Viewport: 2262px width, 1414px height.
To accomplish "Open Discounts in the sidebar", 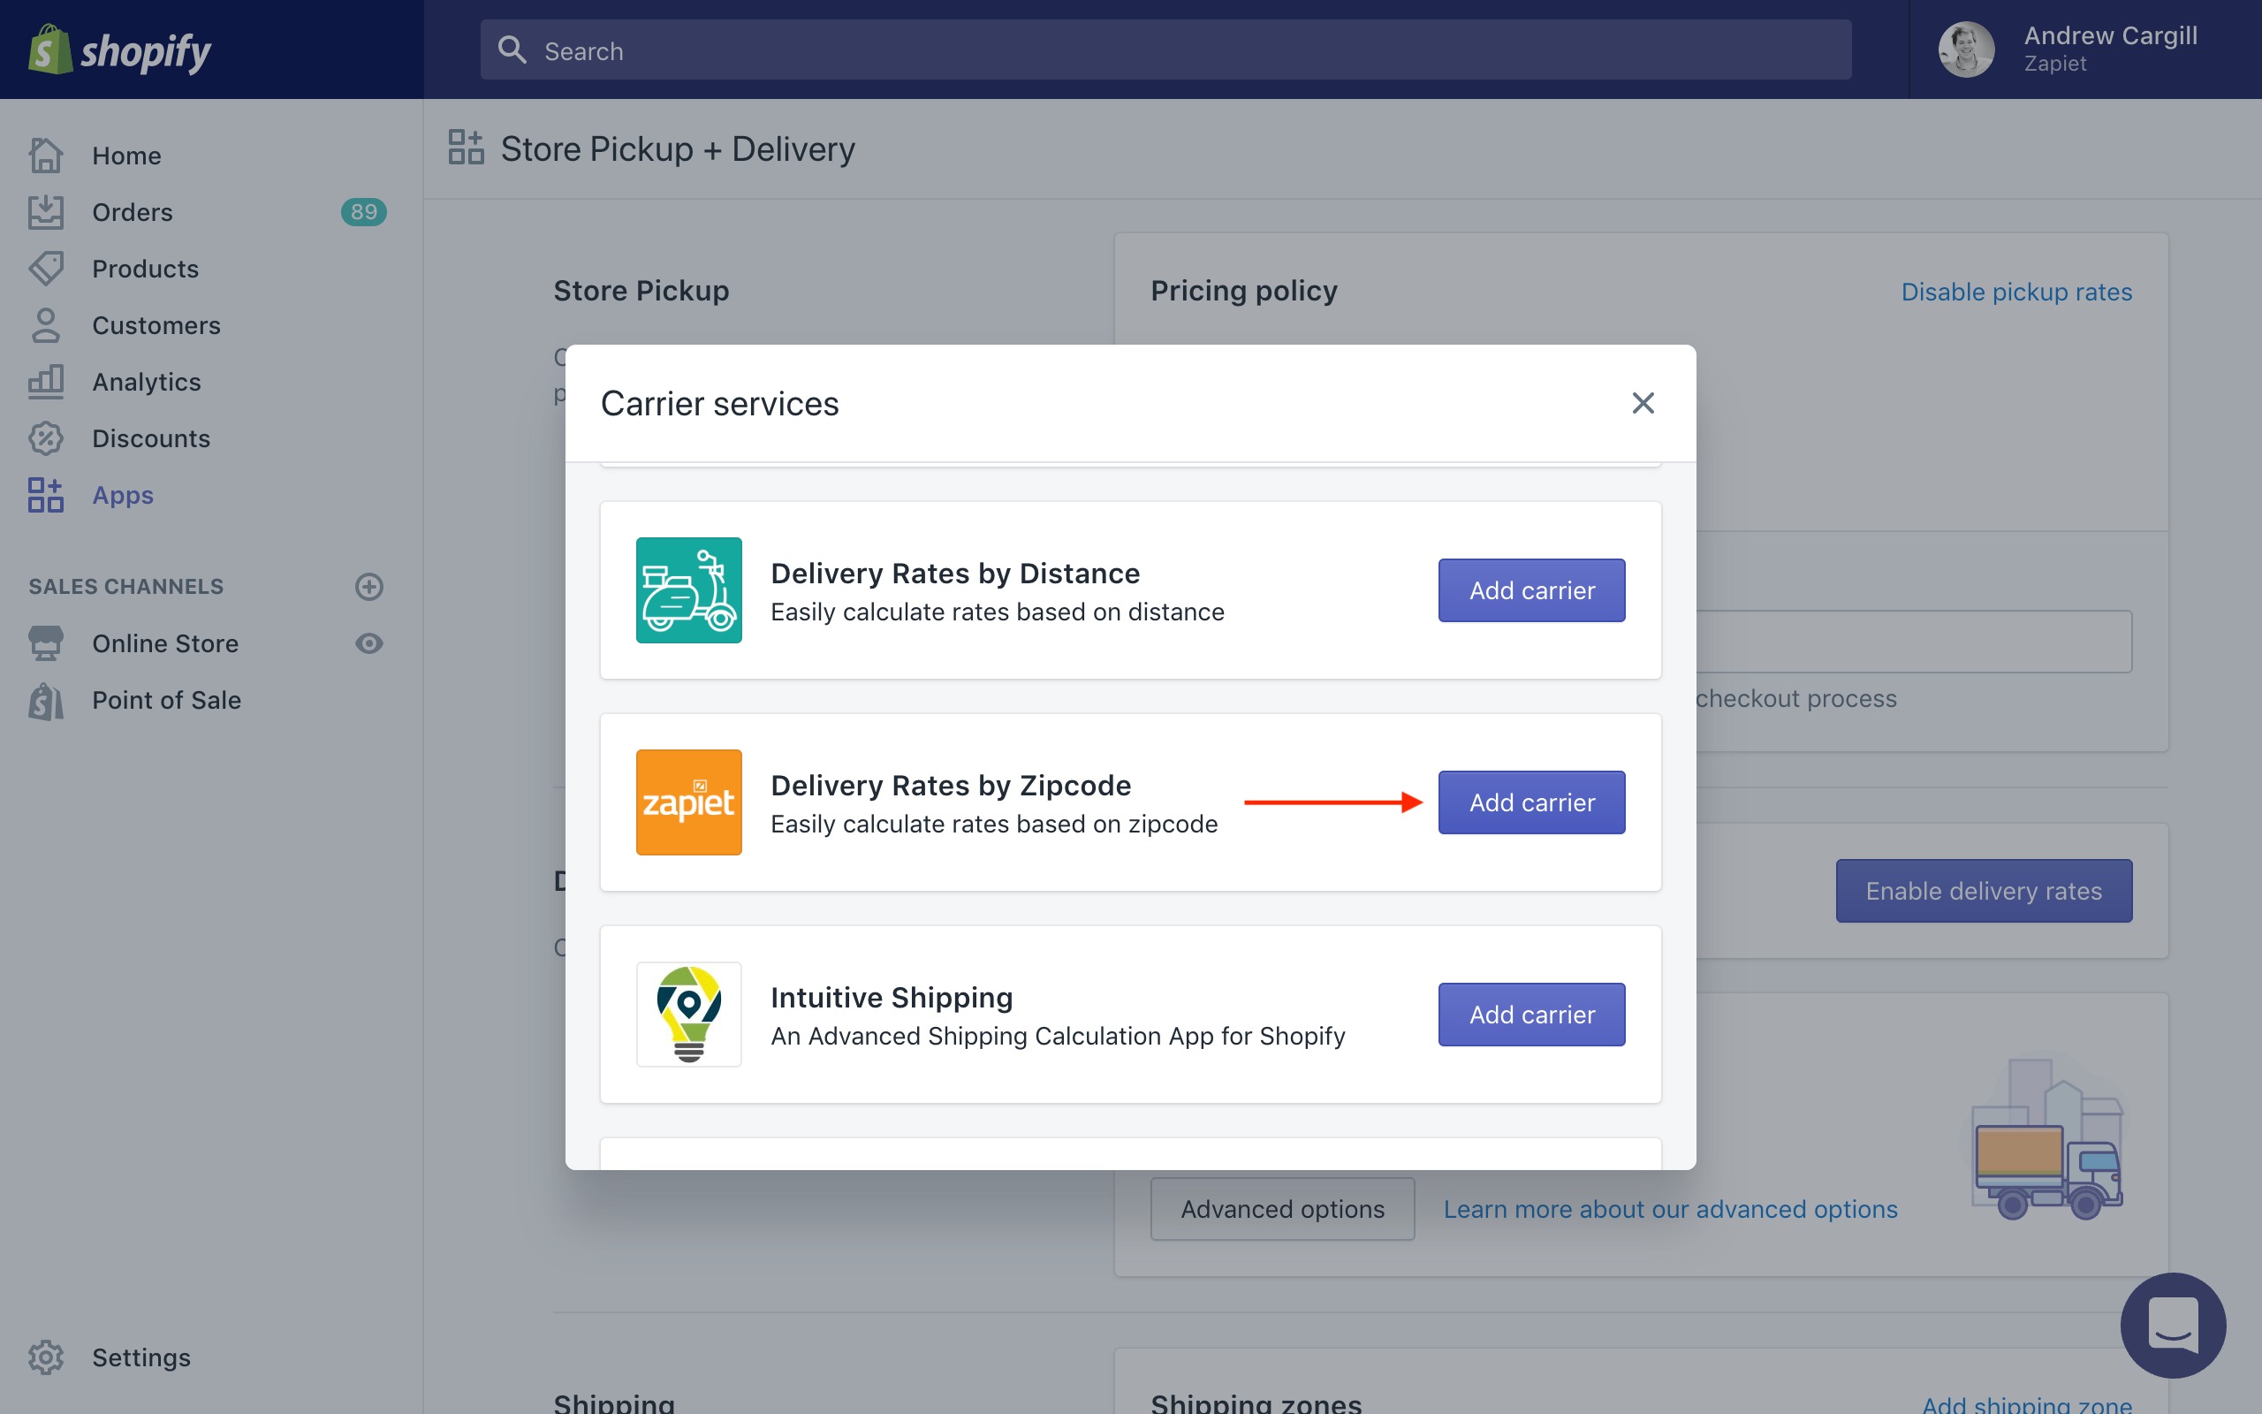I will click(150, 438).
